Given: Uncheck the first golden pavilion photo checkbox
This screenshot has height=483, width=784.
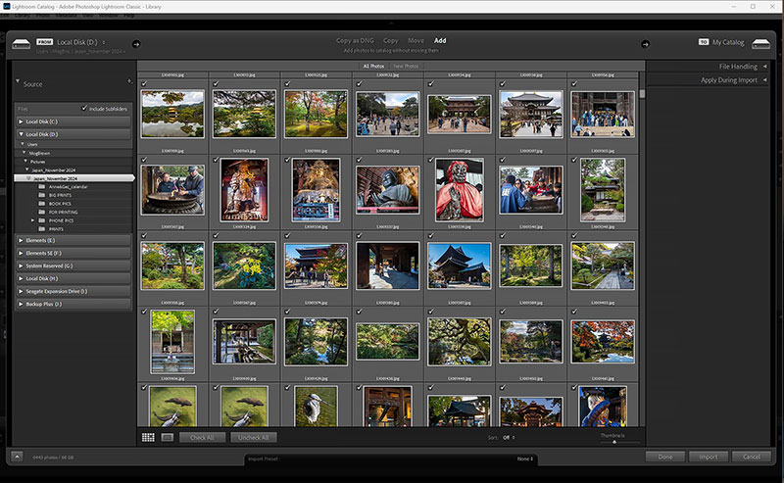Looking at the screenshot, I should (144, 84).
